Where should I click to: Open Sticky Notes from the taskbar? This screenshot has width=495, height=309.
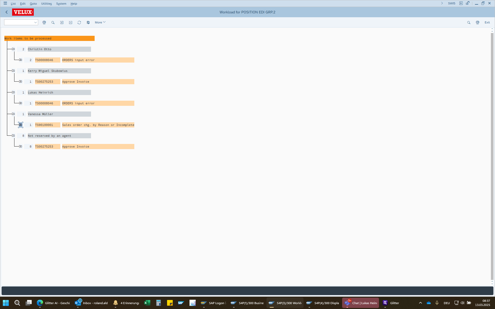[170, 303]
